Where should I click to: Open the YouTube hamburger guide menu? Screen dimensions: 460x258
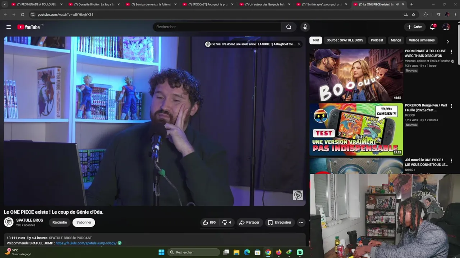pyautogui.click(x=9, y=27)
